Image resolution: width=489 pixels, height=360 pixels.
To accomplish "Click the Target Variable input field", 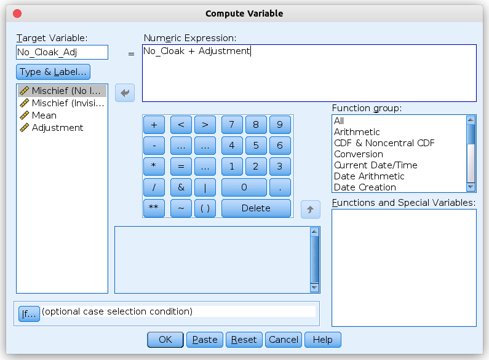I will coord(62,52).
